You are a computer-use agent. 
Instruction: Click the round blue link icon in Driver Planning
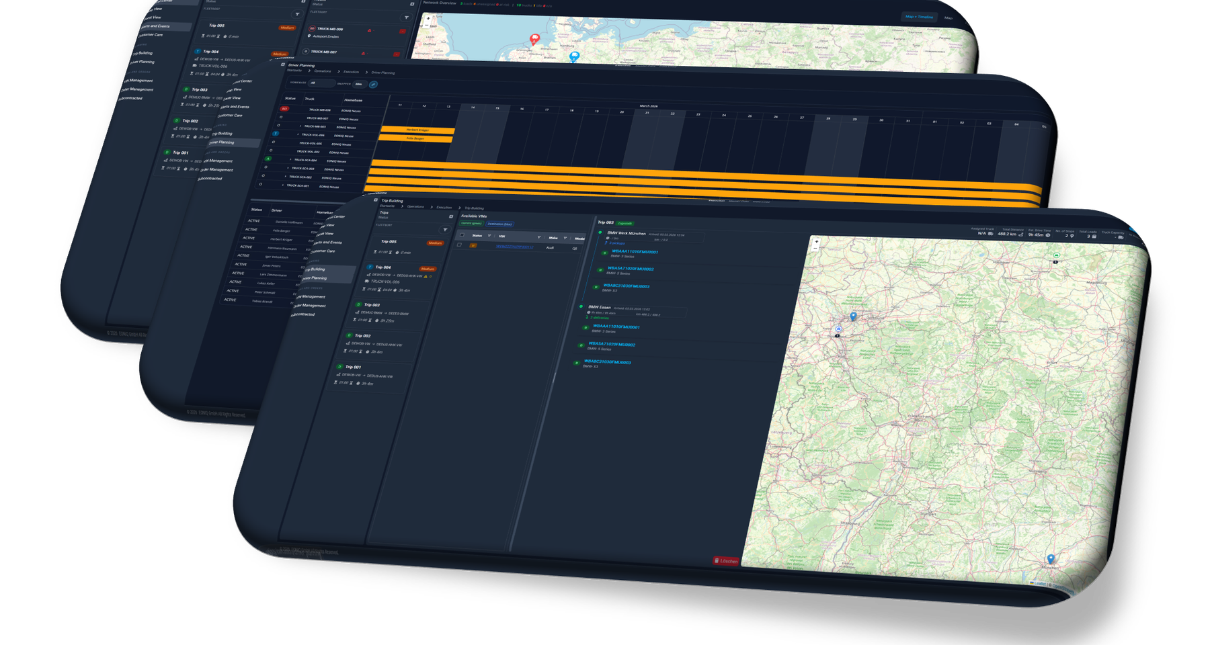[373, 85]
